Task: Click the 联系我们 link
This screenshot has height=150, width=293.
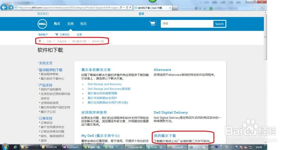Action: (43, 14)
